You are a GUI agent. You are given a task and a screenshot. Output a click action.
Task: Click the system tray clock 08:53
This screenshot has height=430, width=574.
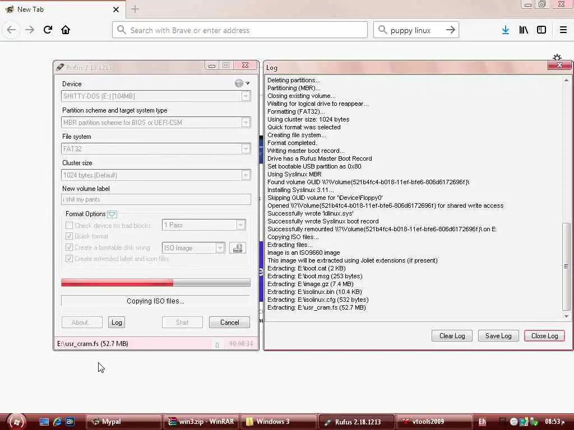coord(554,422)
